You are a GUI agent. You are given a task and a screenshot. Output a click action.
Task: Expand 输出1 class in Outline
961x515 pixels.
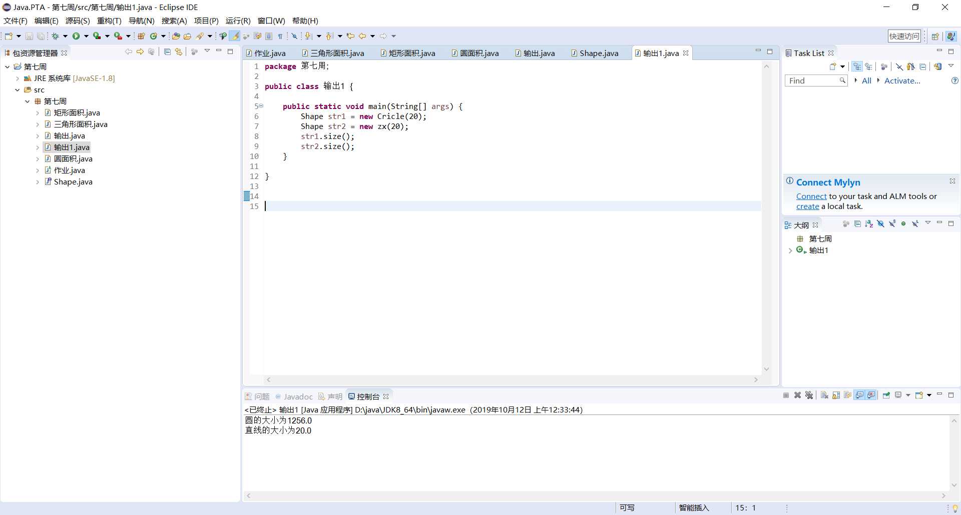790,250
